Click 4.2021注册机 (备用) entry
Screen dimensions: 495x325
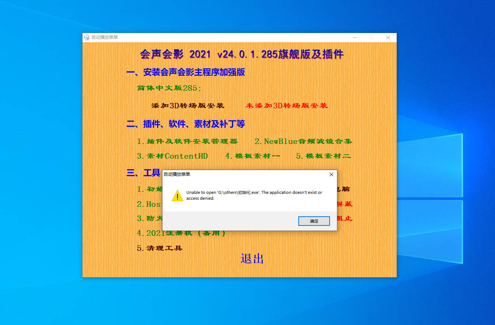pyautogui.click(x=181, y=234)
